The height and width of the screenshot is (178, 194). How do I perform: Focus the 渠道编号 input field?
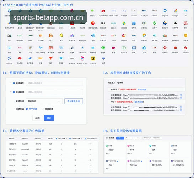pos(54,83)
